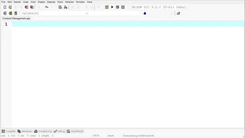Viewport: 245px width, 138px height.
Task: Select the Contacts Management.cpp tab
Action: click(x=16, y=18)
